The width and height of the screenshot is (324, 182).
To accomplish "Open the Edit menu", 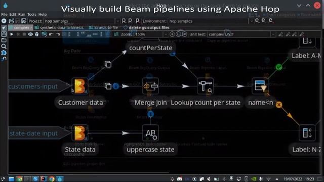I will pyautogui.click(x=13, y=15).
